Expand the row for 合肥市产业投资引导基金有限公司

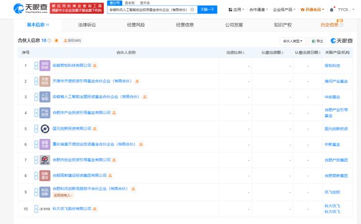coord(36,113)
